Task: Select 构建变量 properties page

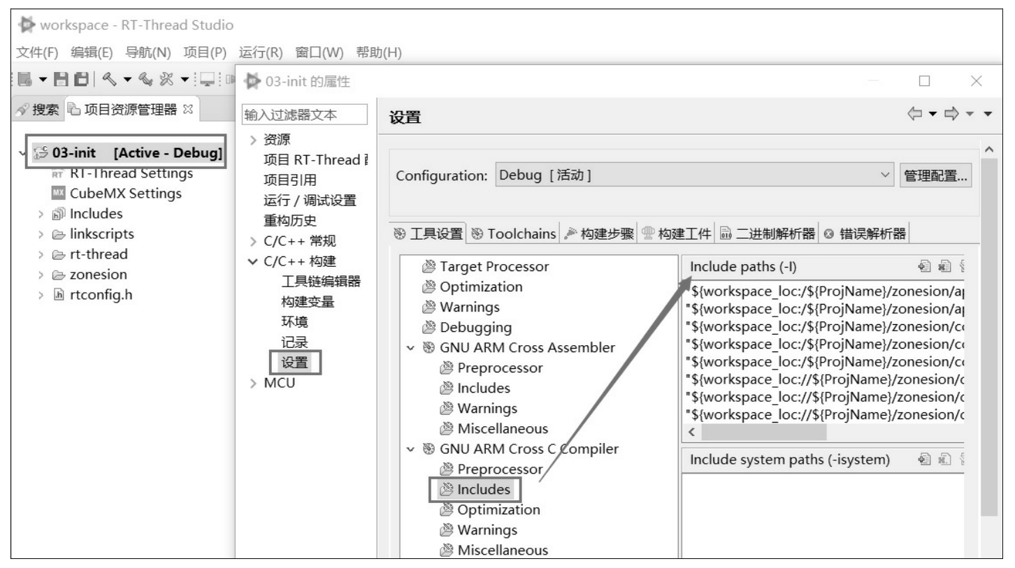Action: 307,302
